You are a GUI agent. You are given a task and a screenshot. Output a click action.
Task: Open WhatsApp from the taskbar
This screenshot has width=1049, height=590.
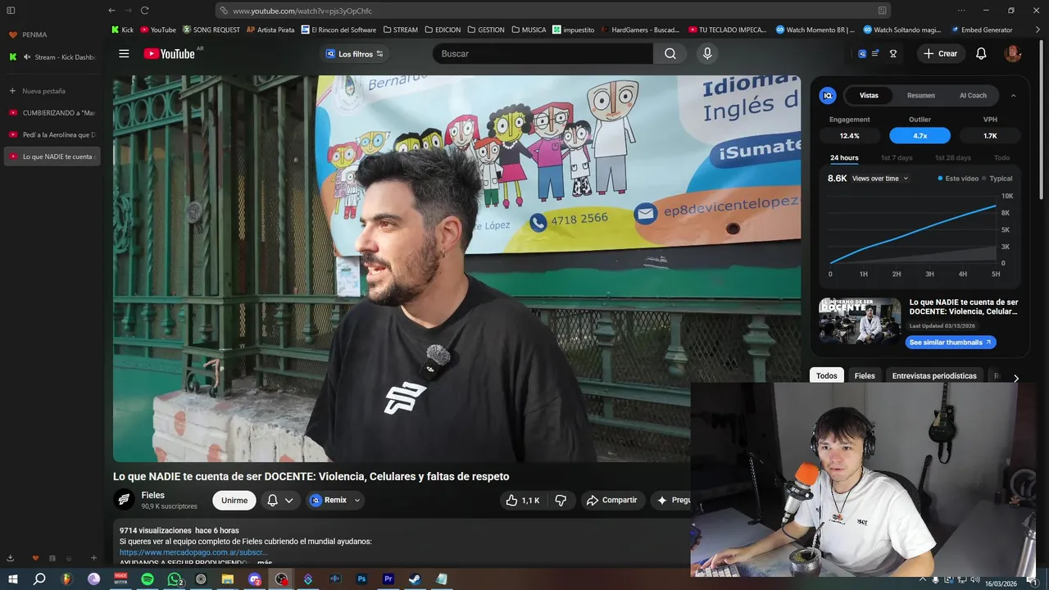click(174, 579)
